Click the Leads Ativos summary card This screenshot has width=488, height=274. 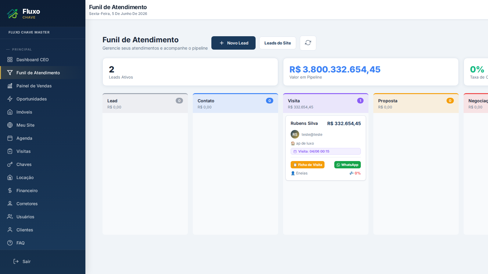(190, 72)
